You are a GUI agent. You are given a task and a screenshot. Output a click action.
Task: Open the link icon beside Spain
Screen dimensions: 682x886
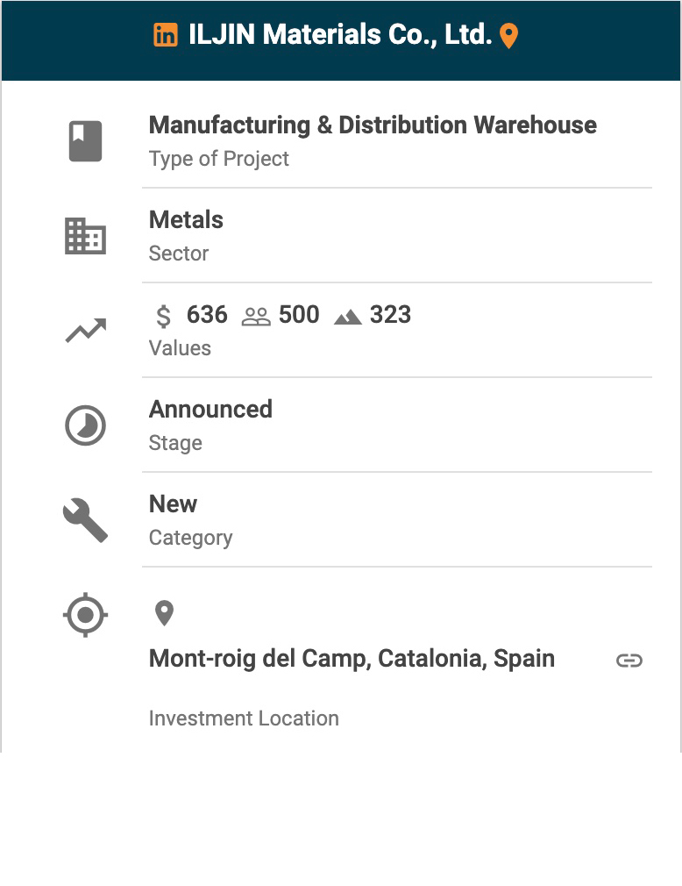click(629, 661)
